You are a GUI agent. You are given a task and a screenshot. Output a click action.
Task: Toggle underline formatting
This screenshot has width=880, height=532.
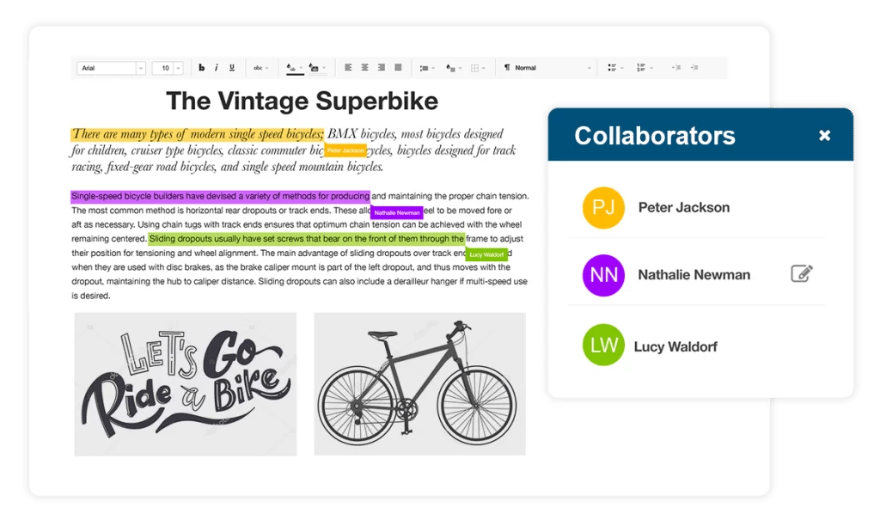232,68
